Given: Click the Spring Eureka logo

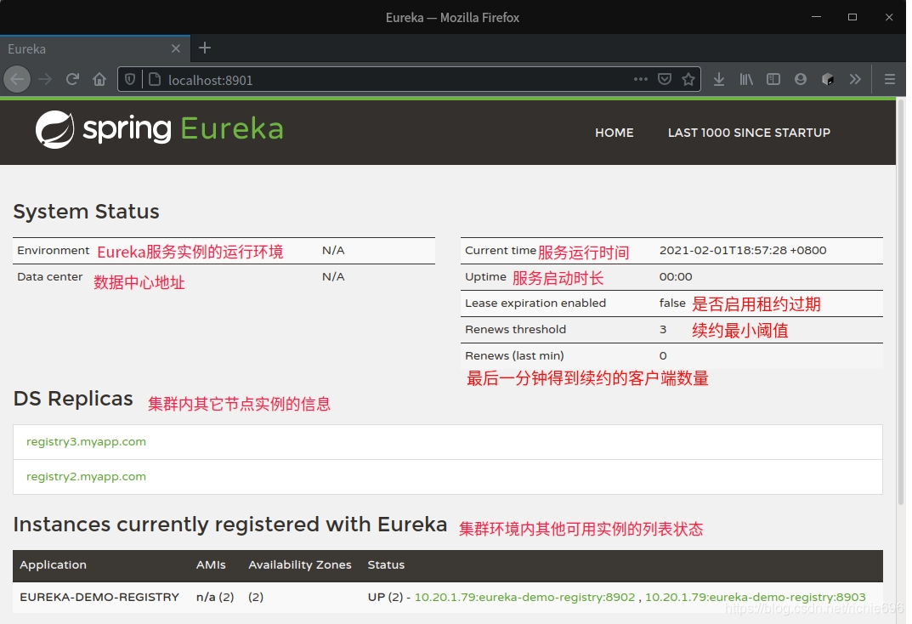Looking at the screenshot, I should [x=160, y=129].
